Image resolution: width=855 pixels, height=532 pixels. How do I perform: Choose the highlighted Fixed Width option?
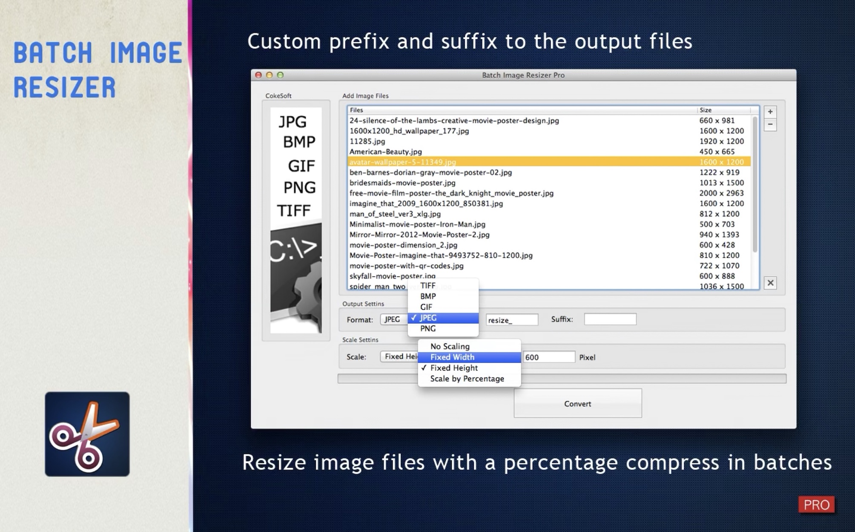452,357
